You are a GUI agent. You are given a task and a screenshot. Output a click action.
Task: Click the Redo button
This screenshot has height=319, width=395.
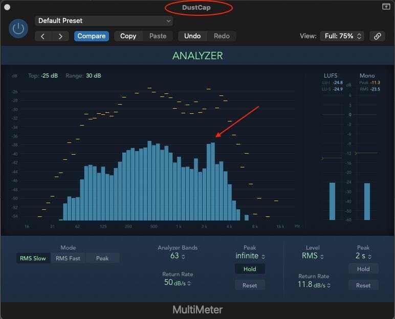click(222, 36)
